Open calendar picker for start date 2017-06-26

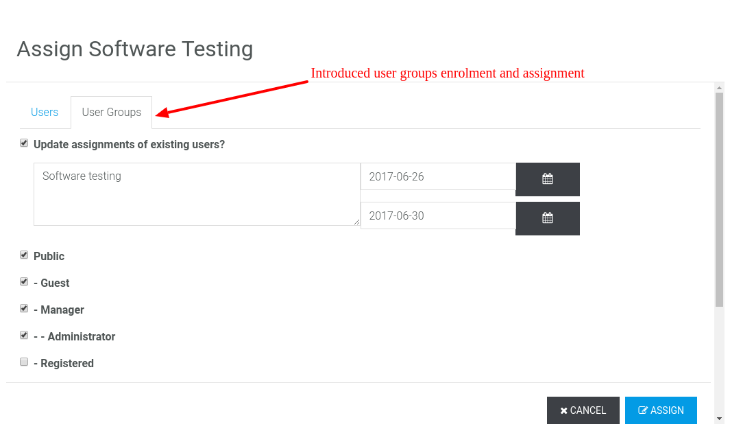click(547, 179)
